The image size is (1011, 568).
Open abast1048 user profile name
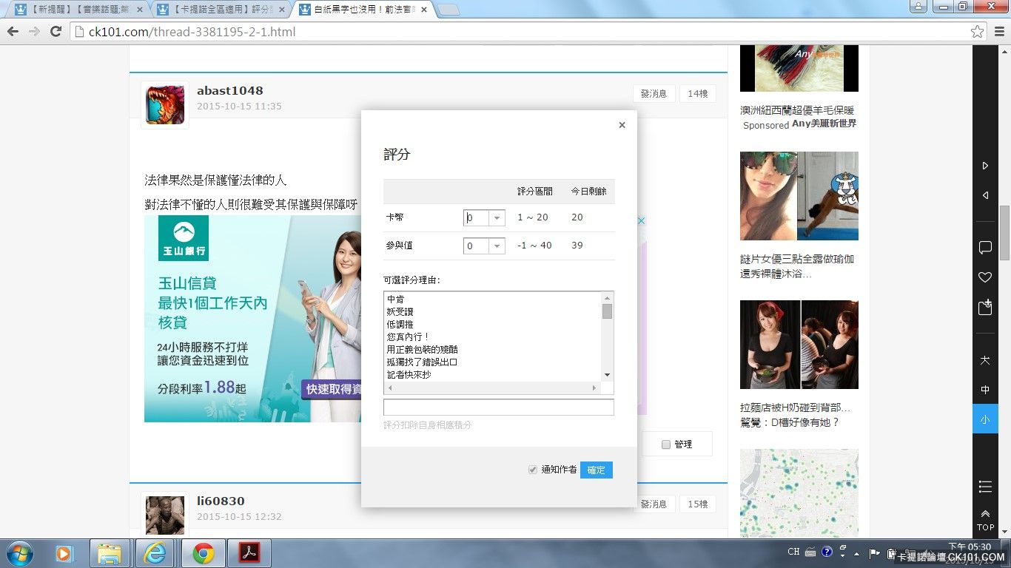point(229,91)
